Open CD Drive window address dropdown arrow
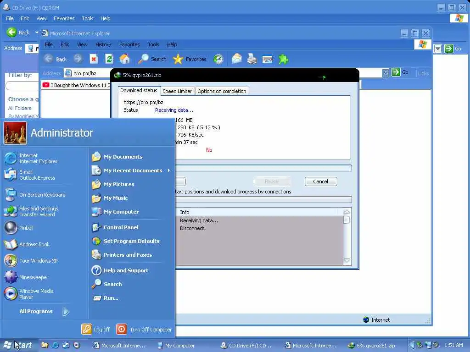 tap(437, 49)
